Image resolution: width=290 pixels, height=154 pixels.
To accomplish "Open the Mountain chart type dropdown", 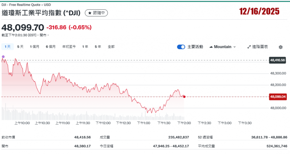I will 222,47.
